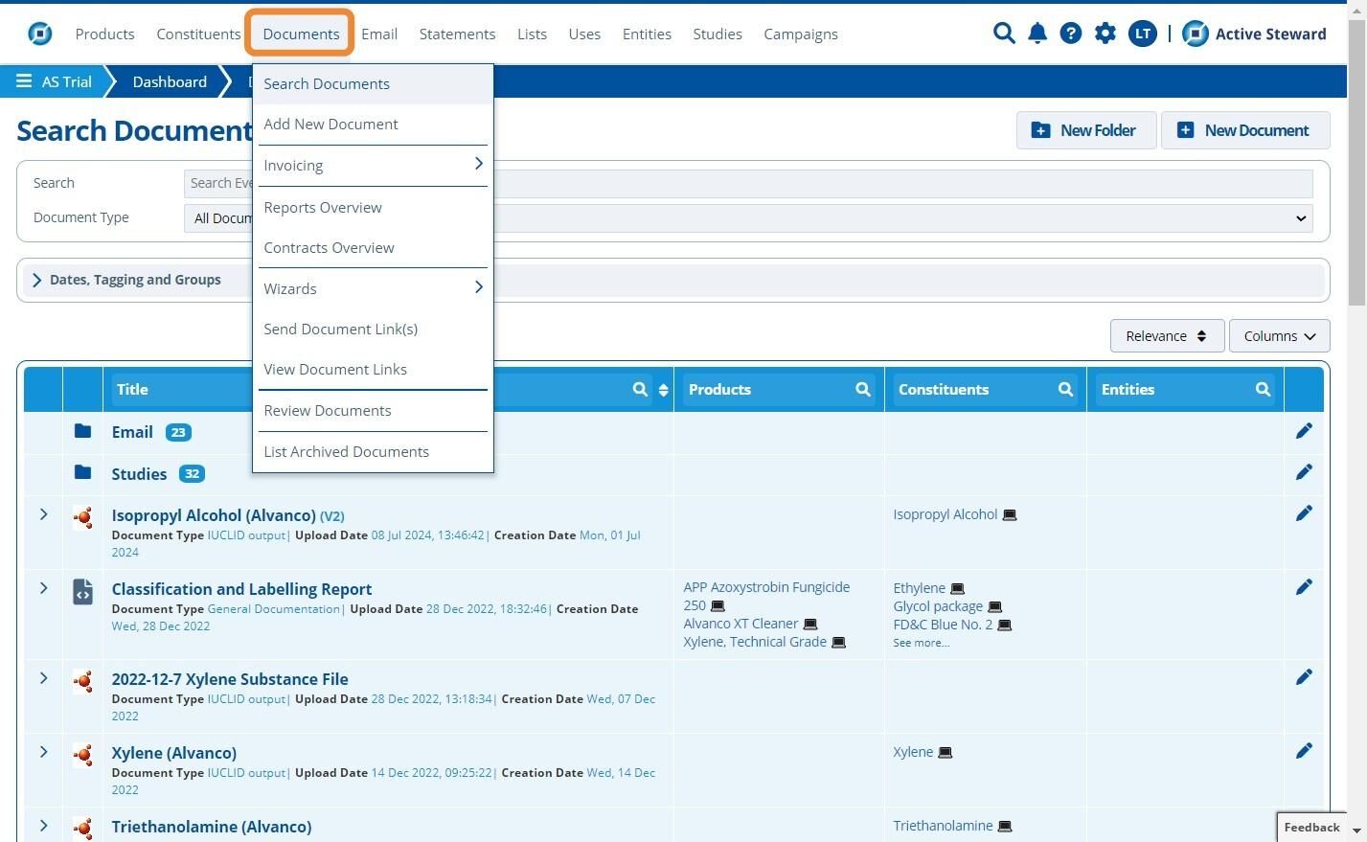Screen dimensions: 1367x842
Task: Toggle Title column sort arrows
Action: click(663, 390)
